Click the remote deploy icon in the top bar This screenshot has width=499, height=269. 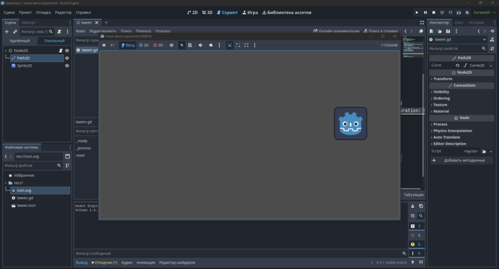pos(441,12)
